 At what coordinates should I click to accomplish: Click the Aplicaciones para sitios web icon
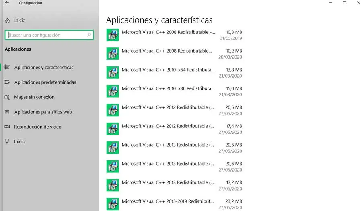pyautogui.click(x=7, y=112)
